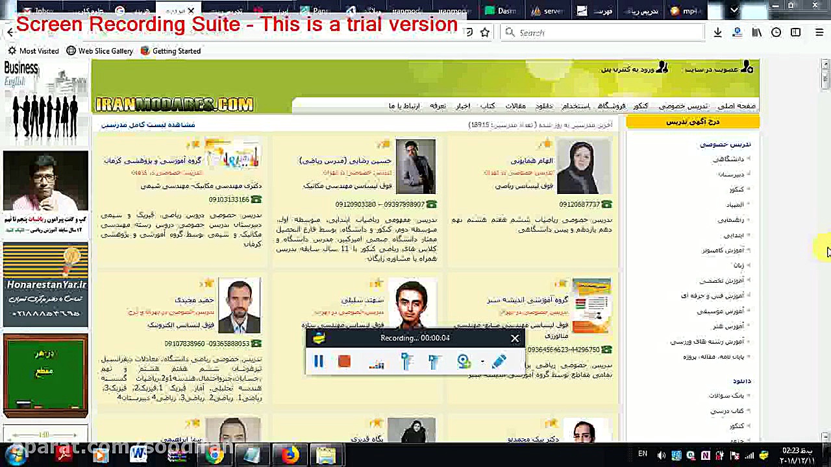The image size is (831, 467).
Task: Bookmark this page with the star icon
Action: [x=484, y=32]
